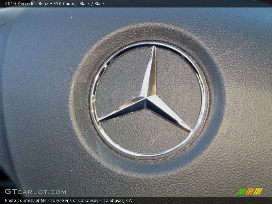
Task: Click the title text '2010 Mercedes-Benz E 350 Coupe'
Action: [40, 4]
